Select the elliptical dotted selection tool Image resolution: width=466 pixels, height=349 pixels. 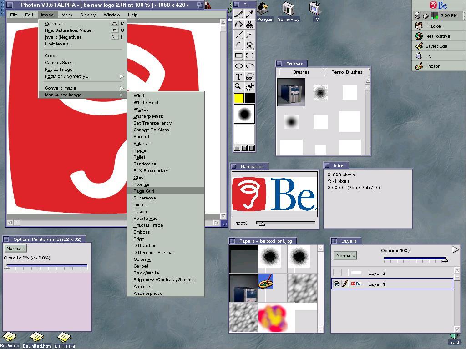pyautogui.click(x=250, y=66)
